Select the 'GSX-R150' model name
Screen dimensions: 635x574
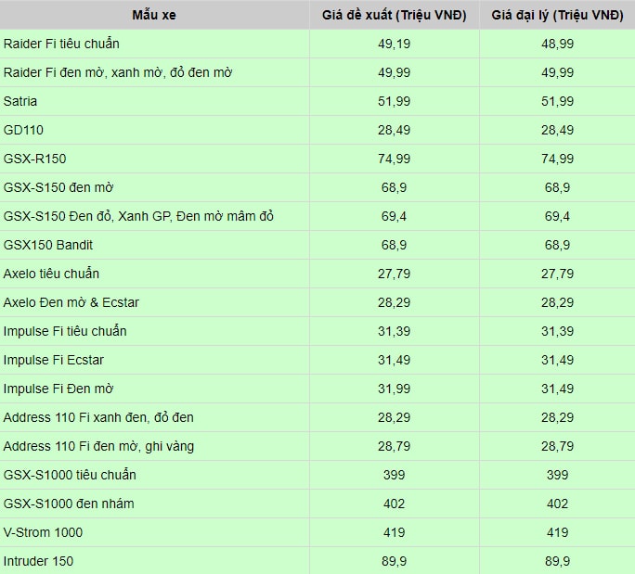click(34, 159)
